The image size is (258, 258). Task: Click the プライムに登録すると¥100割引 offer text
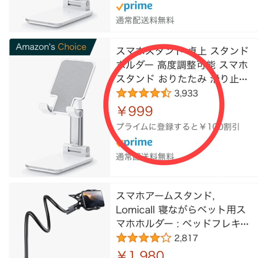pos(178,127)
